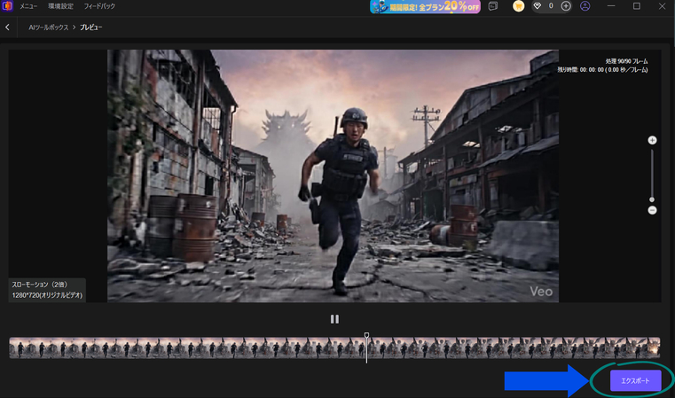Maximize the application window
The image size is (675, 398).
pos(637,6)
